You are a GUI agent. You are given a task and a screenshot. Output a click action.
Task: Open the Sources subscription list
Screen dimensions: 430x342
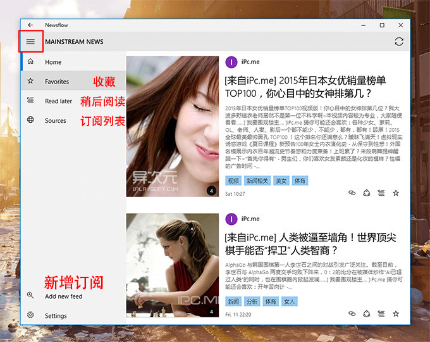tap(55, 120)
